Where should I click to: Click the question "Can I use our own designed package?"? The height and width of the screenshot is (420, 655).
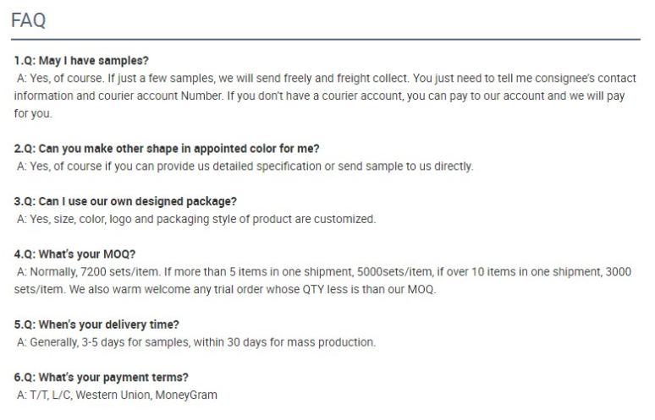coord(125,201)
